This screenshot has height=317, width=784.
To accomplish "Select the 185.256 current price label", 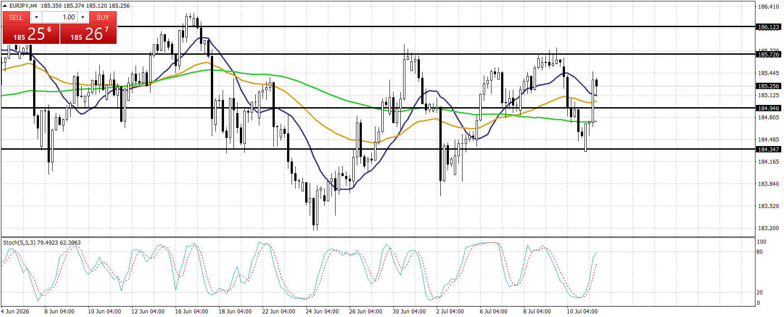I will tap(769, 86).
